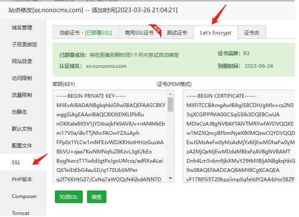This screenshot has height=217, width=299.
Task: Select the 流量限制 menu item
Action: (x=22, y=95)
